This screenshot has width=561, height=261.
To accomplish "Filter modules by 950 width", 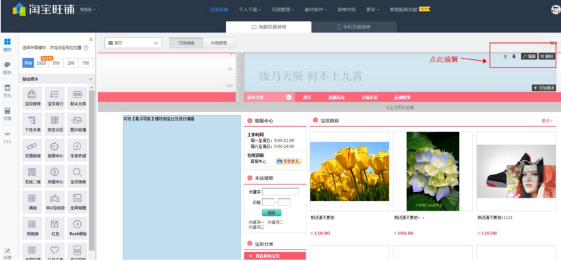I will click(57, 63).
